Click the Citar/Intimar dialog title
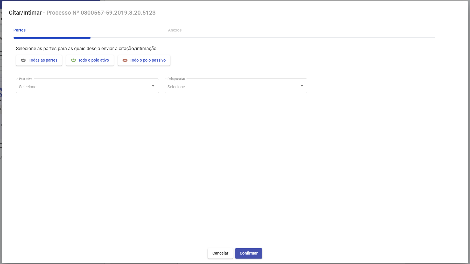 25,13
